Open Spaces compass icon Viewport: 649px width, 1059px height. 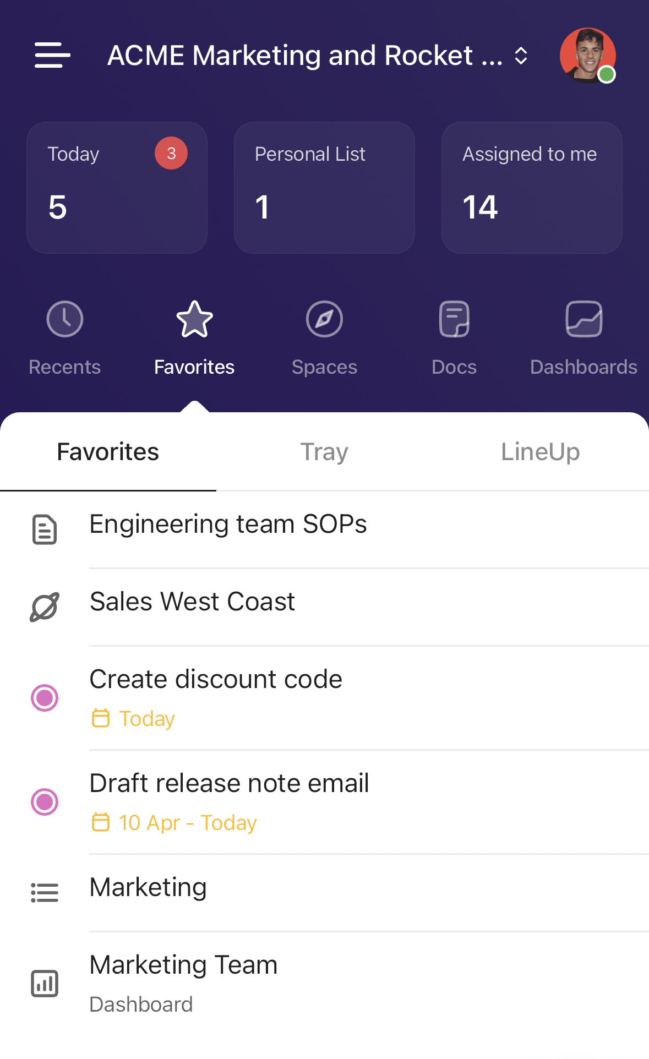pos(324,319)
